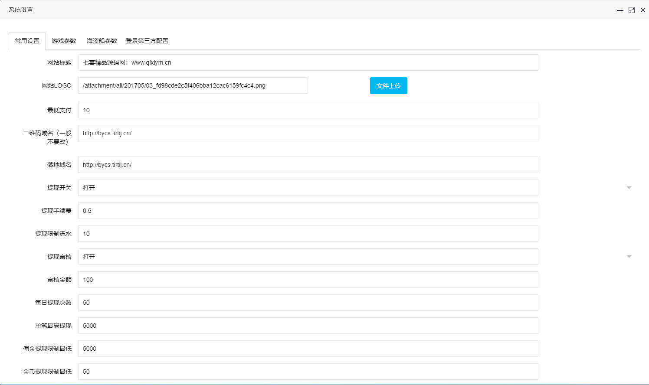Click the 提现审核 dropdown arrow

(x=629, y=256)
